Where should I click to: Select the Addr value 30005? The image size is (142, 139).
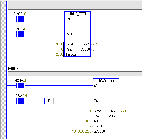coord(87,121)
